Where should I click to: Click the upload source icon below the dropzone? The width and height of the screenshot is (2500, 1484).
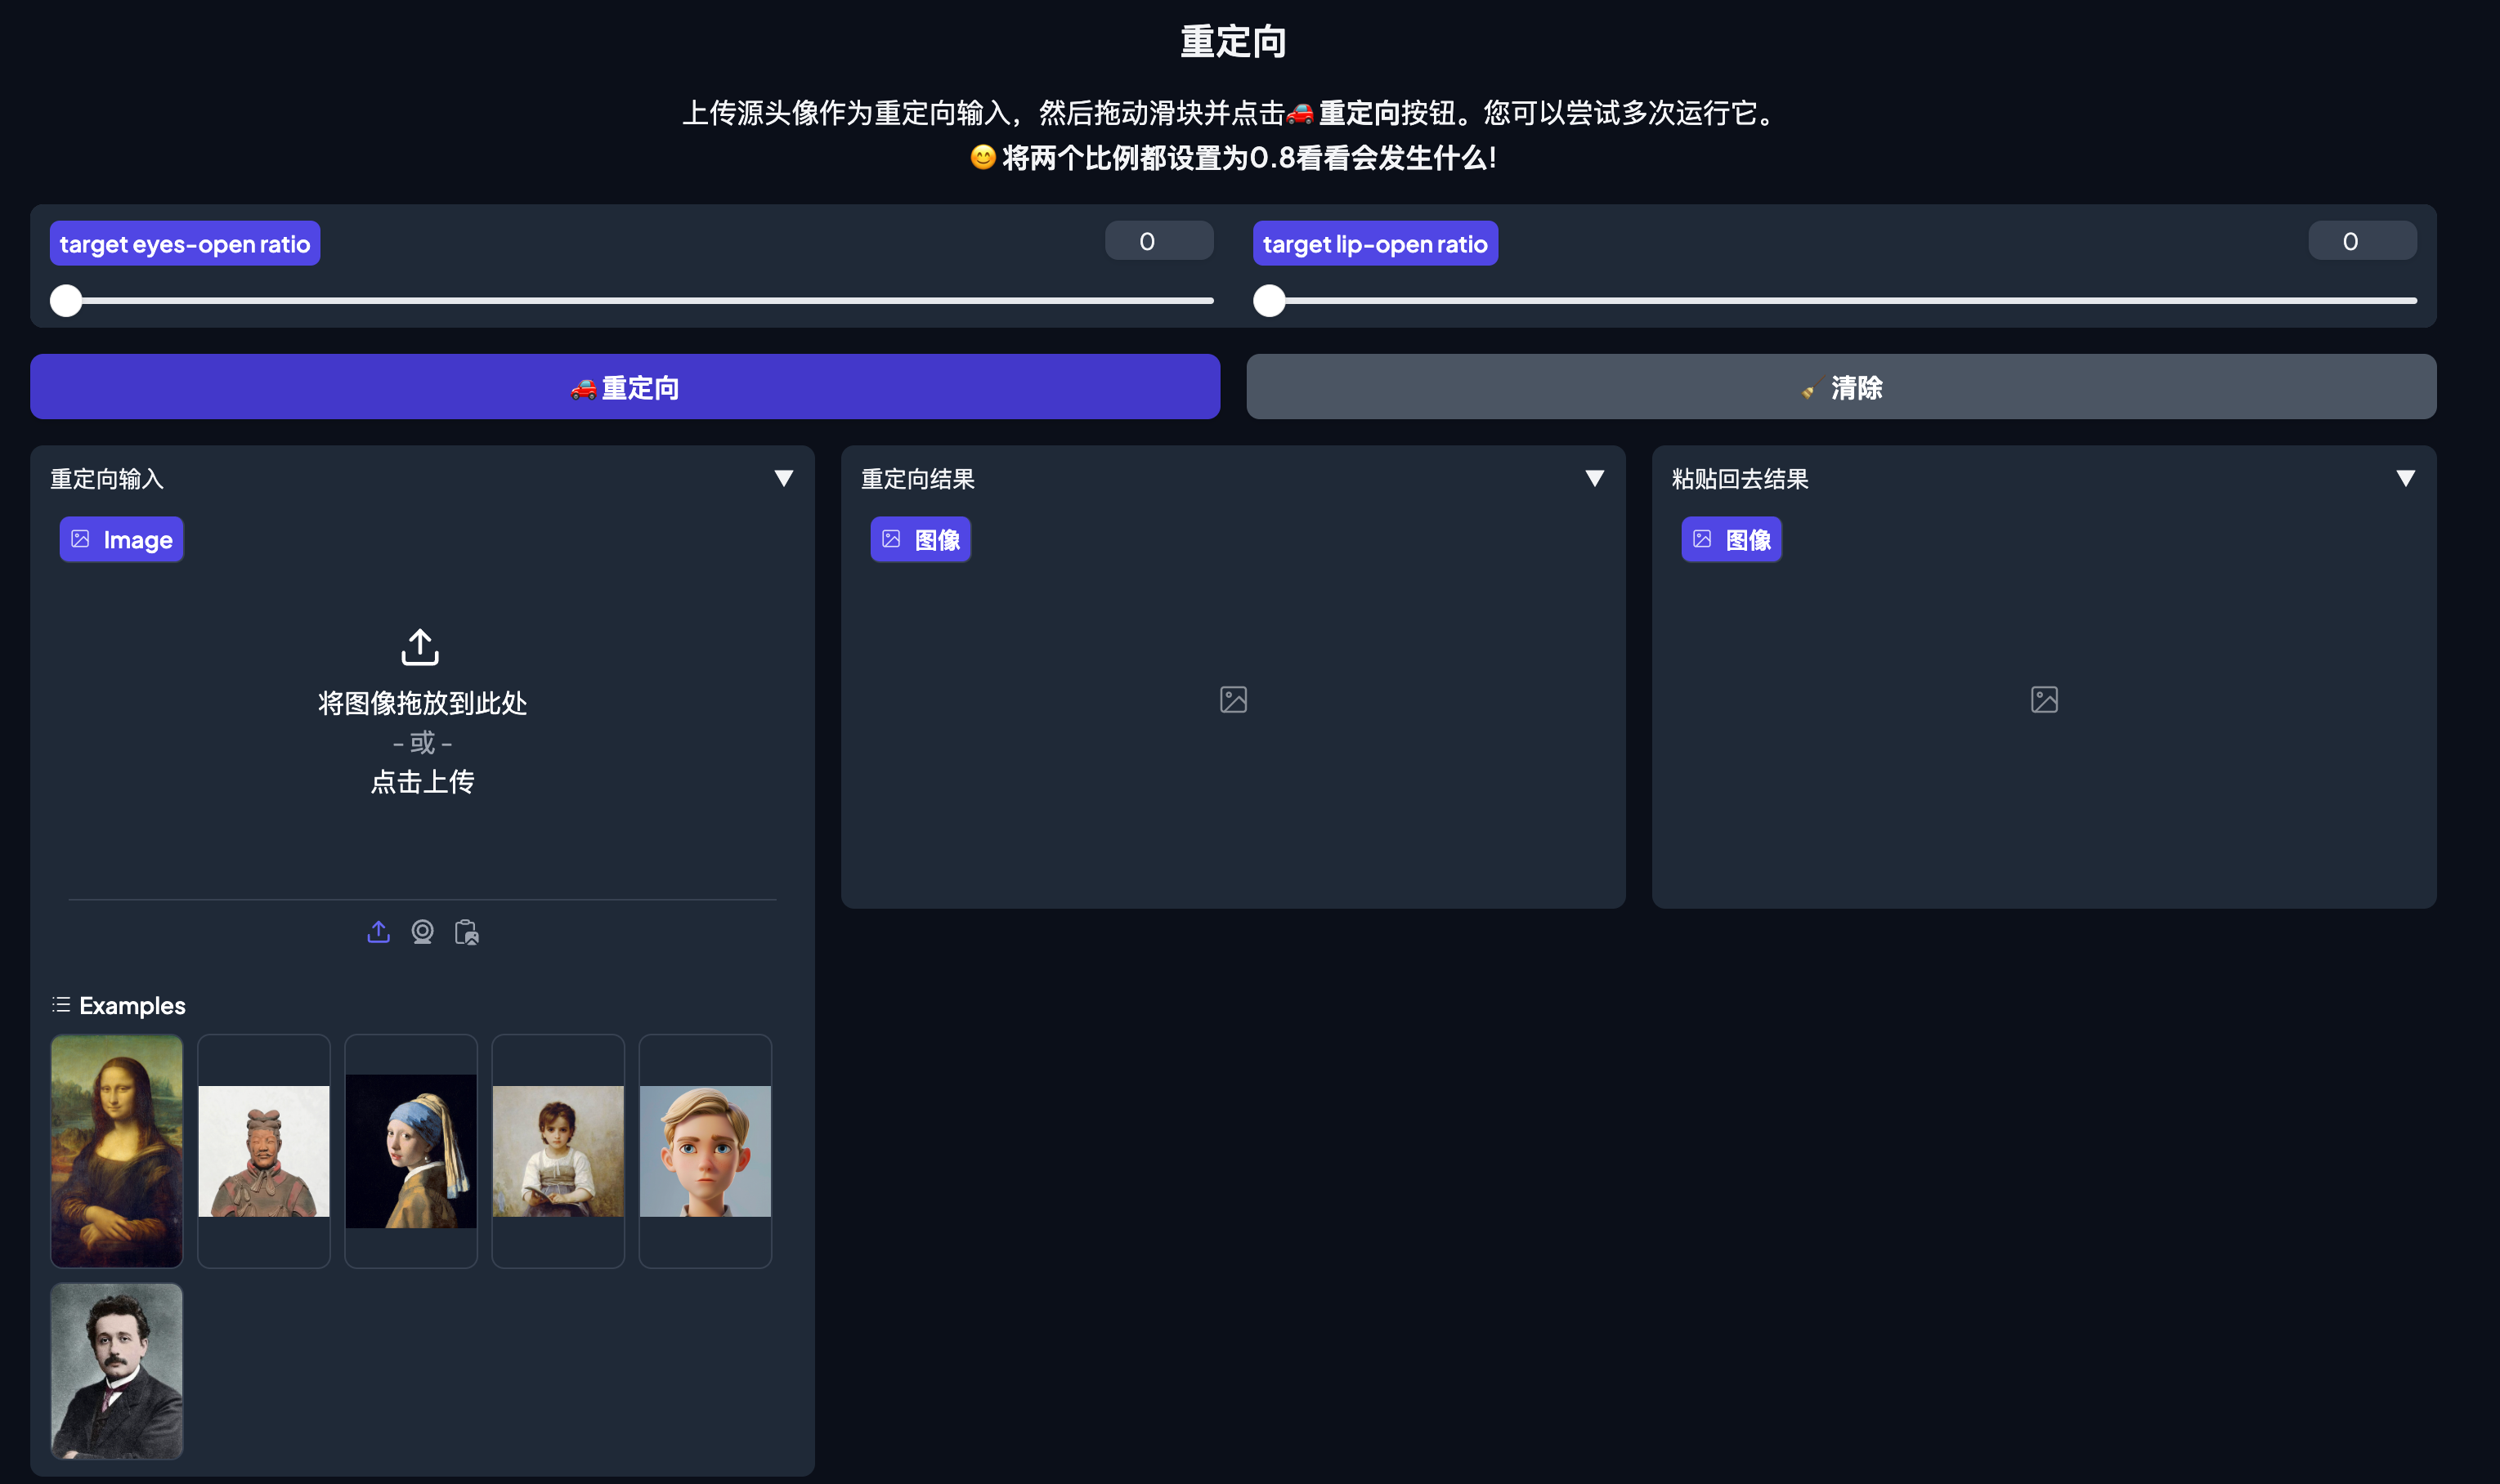coord(379,932)
